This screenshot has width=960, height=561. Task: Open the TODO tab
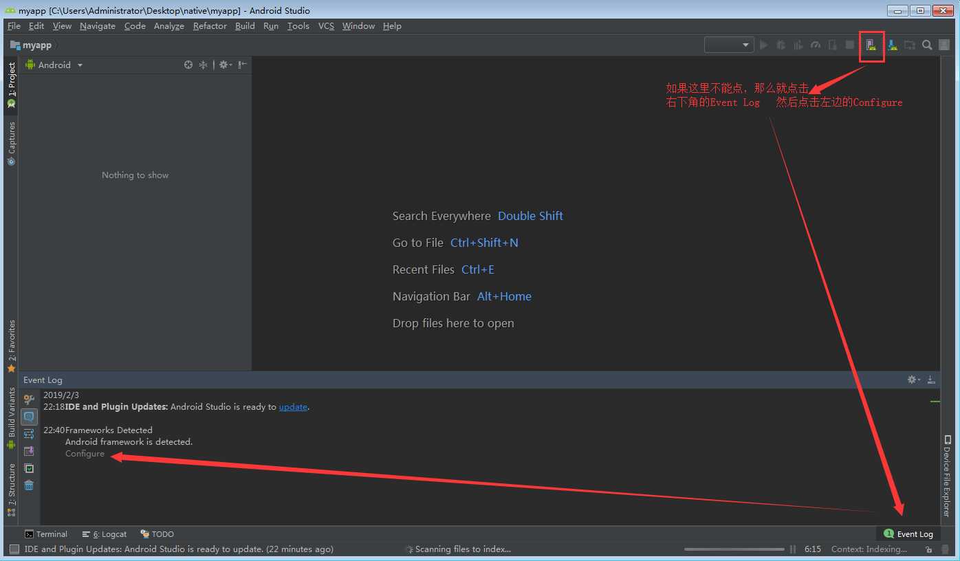157,534
